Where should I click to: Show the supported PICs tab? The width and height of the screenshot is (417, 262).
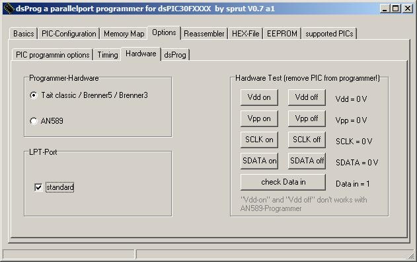(x=329, y=34)
